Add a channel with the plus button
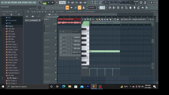Viewport: 169px width, 95px height. pos(77,58)
